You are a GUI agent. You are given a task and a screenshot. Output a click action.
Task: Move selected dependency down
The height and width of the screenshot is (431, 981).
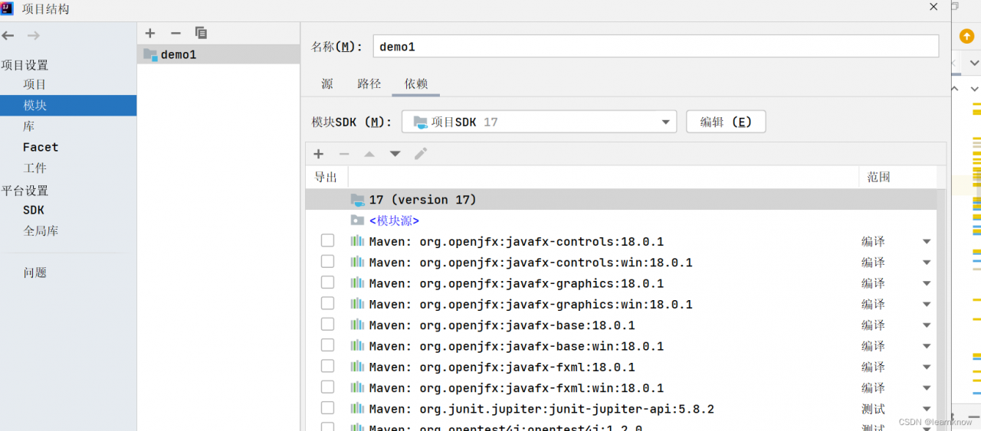pos(395,154)
